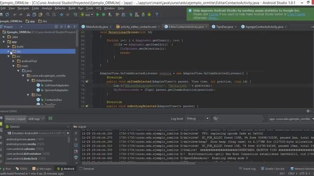Click logcat scroll up arrow icon

[76, 133]
